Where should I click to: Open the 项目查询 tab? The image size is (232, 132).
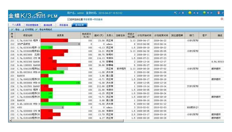[64, 25]
